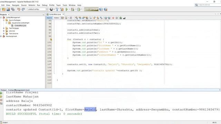Click the Profile Project icon
This screenshot has width=221, height=124.
79,9
